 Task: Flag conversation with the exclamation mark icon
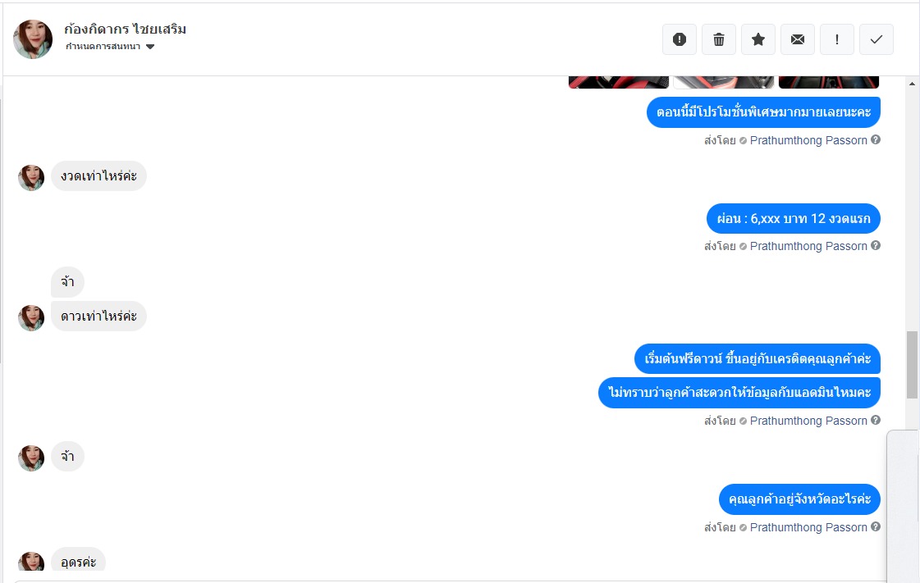tap(836, 39)
